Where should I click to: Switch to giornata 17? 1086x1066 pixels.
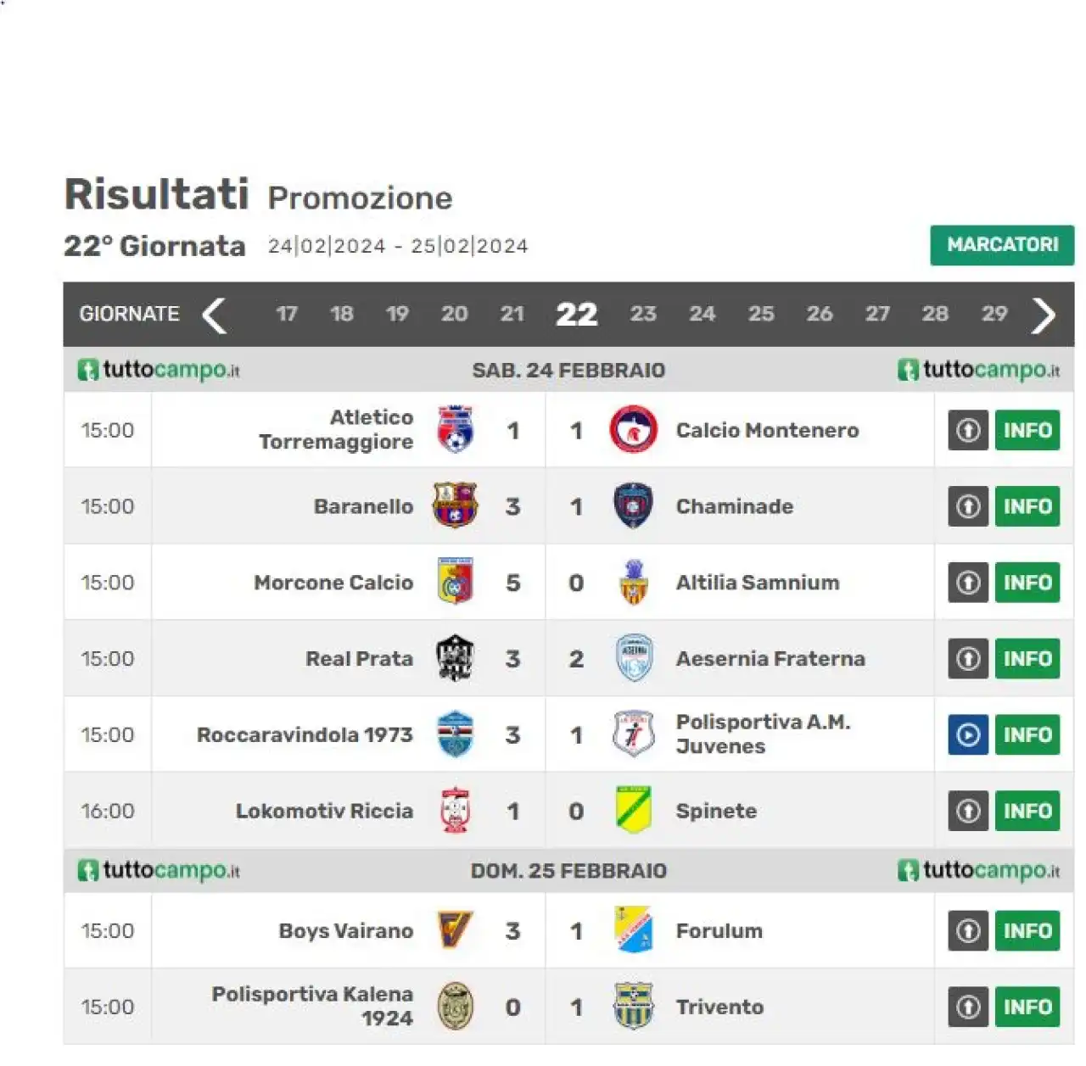click(287, 314)
